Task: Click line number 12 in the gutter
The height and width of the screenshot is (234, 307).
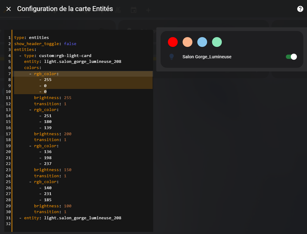Action: click(8, 103)
